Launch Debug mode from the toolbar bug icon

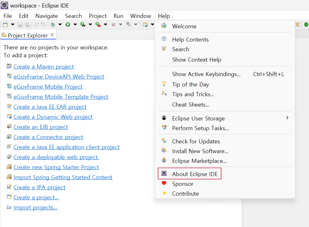53,25
